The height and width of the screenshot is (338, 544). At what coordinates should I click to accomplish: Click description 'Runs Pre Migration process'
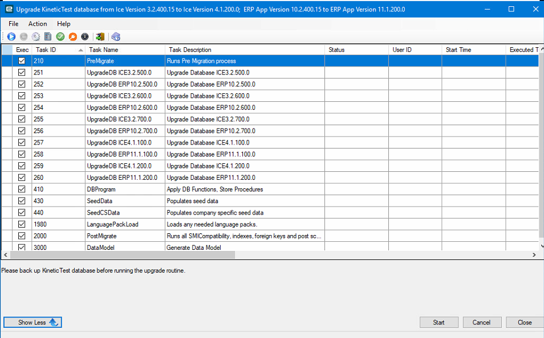(x=201, y=61)
